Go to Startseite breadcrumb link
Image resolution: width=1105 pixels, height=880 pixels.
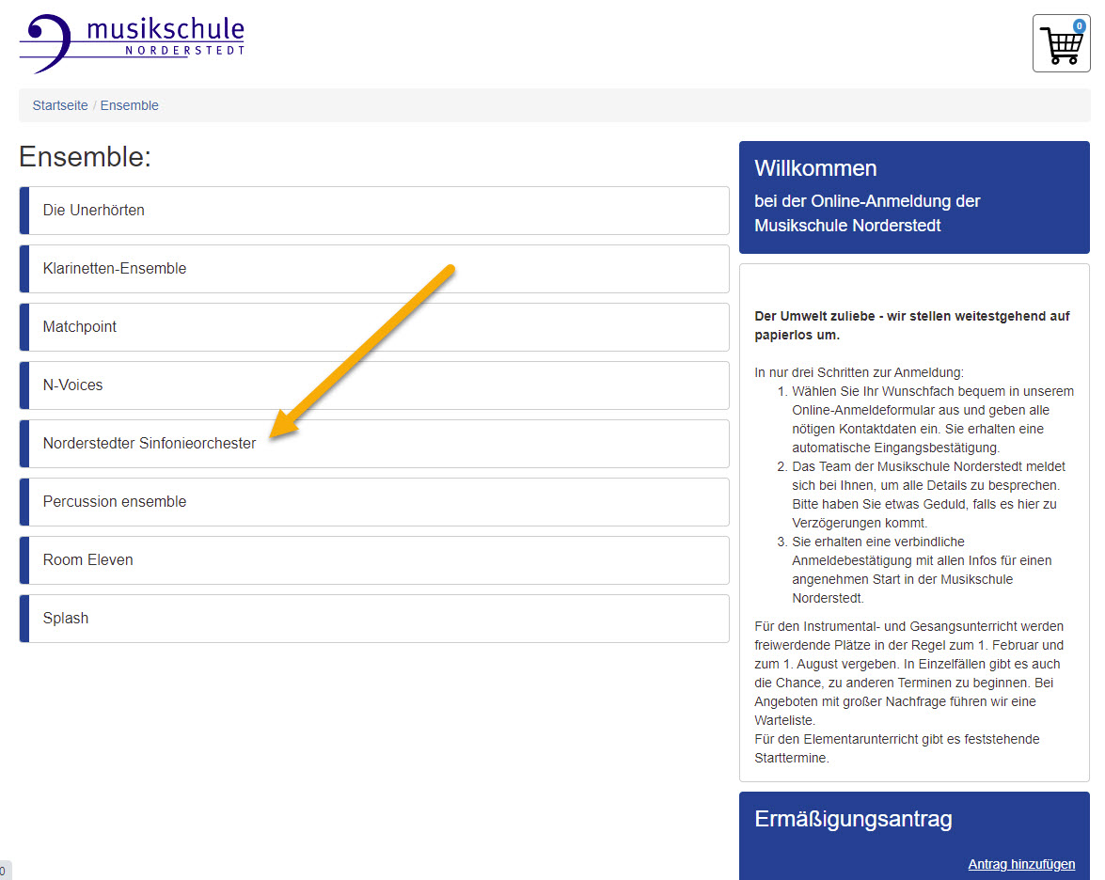click(x=60, y=105)
